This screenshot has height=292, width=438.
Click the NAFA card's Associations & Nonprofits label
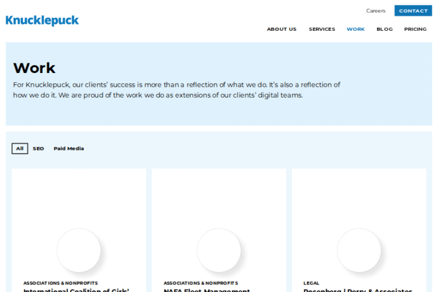tap(201, 283)
